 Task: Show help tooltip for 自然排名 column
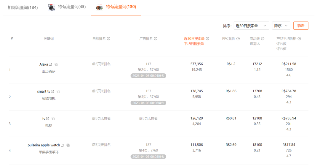(x=108, y=39)
